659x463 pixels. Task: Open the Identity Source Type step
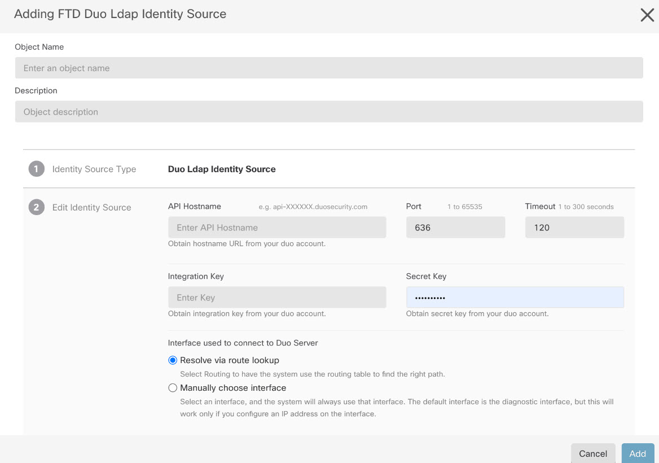pos(94,169)
